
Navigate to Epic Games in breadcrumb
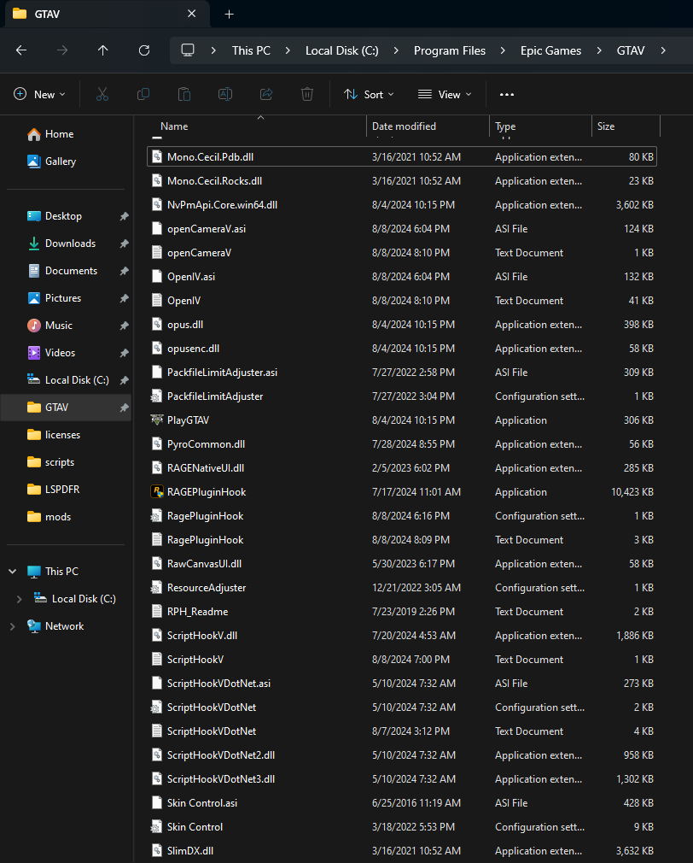click(550, 50)
